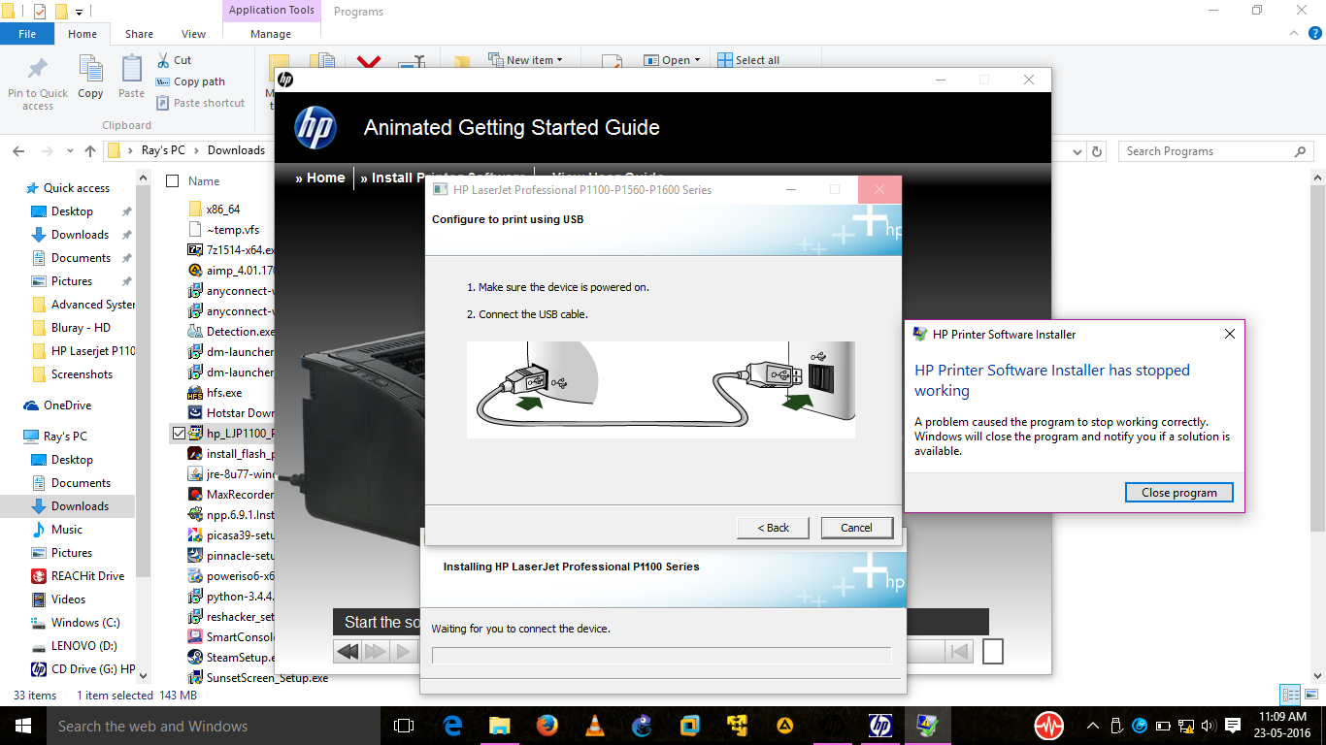Open File Explorer on the taskbar
Viewport: 1326px width, 745px height.
(499, 726)
